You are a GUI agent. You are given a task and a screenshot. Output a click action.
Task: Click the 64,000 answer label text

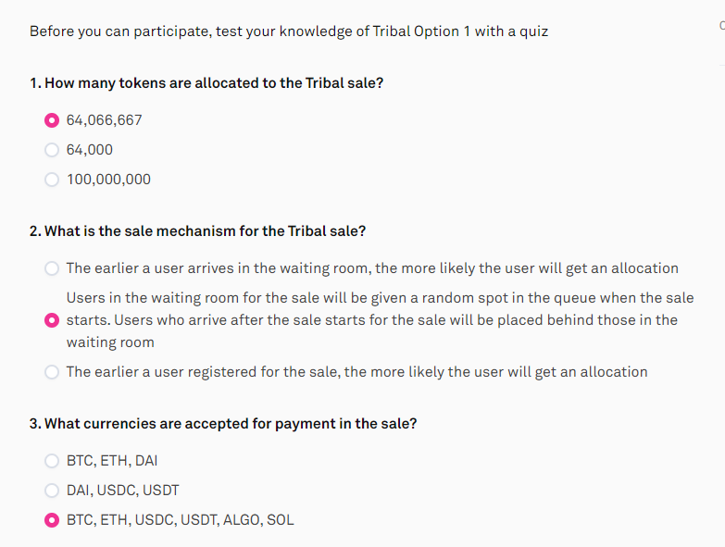[x=90, y=150]
